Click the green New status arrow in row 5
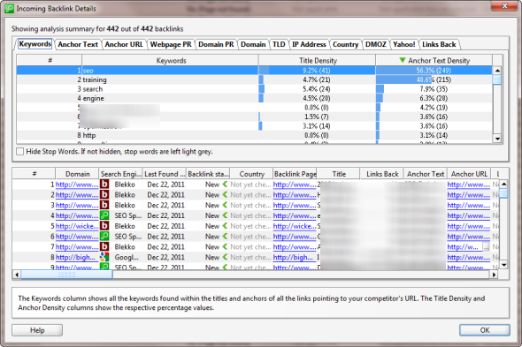The height and width of the screenshot is (347, 522). pyautogui.click(x=225, y=226)
